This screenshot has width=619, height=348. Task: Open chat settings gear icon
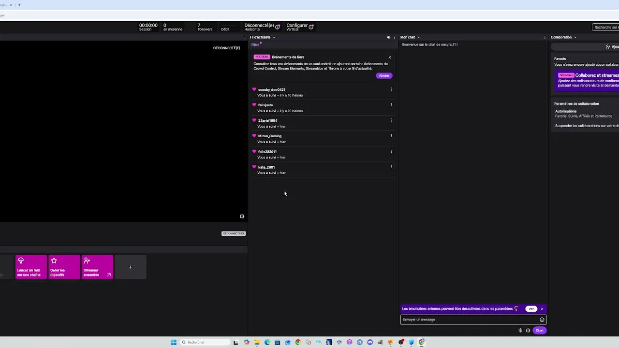point(528,331)
